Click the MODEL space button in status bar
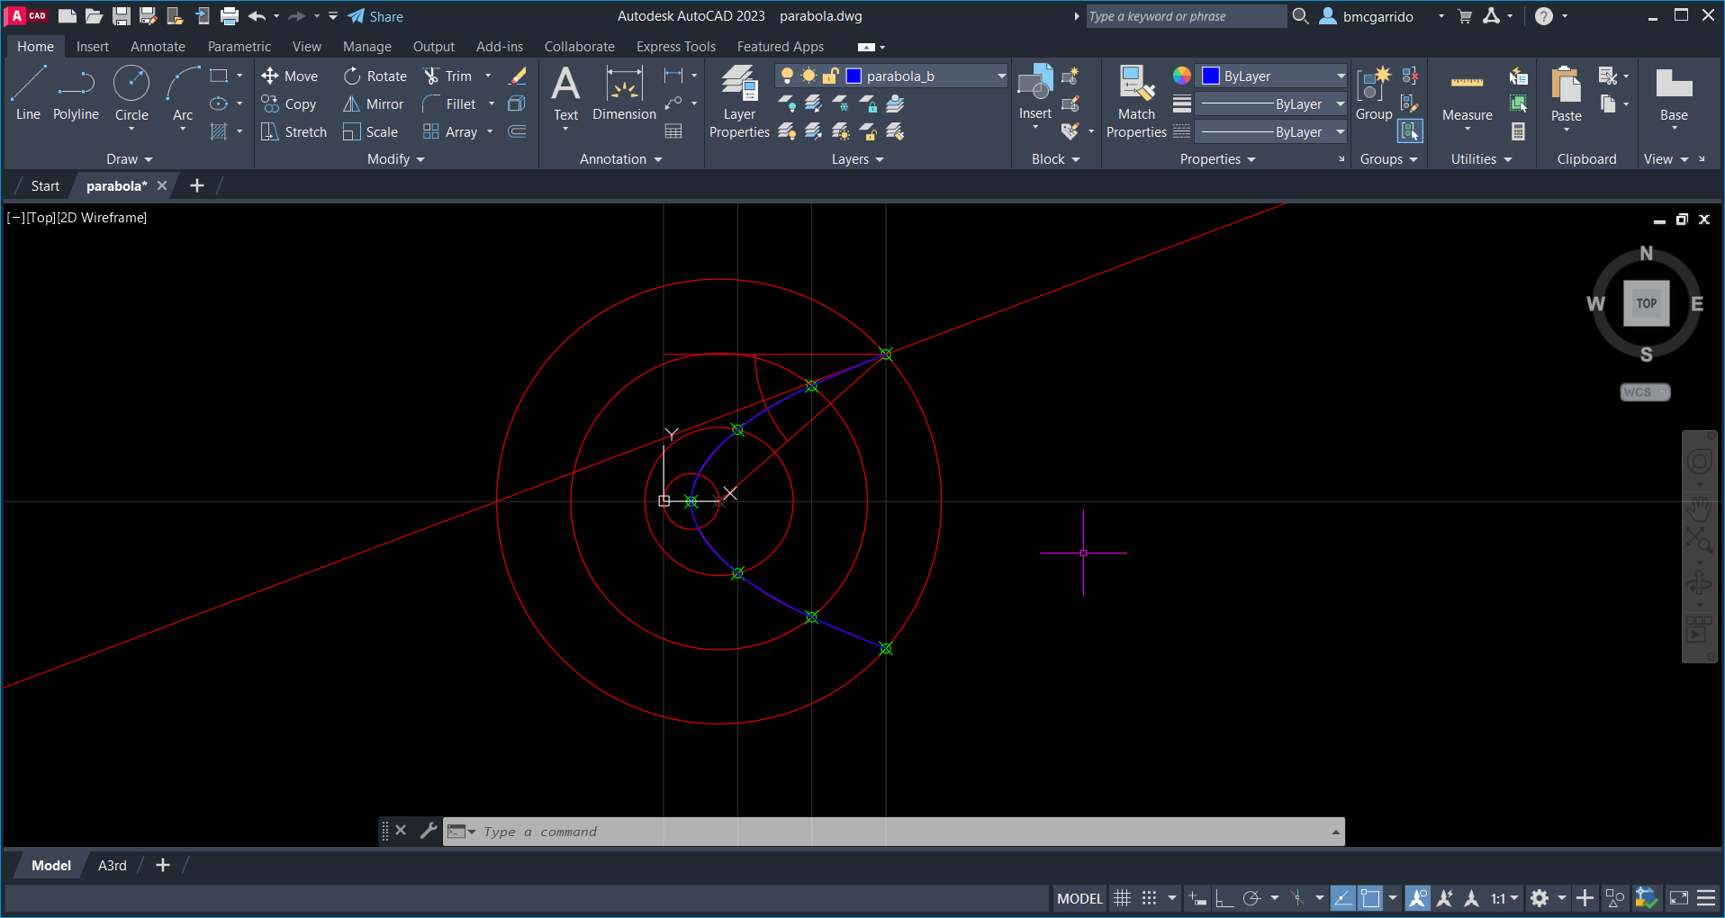 pyautogui.click(x=1079, y=898)
